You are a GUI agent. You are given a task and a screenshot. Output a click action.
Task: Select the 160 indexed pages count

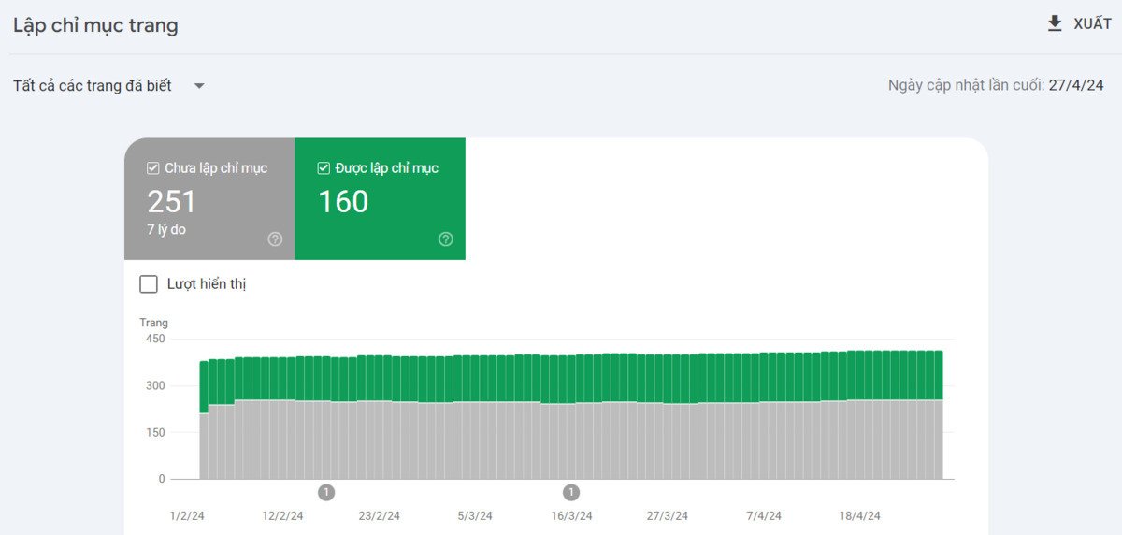coord(343,202)
